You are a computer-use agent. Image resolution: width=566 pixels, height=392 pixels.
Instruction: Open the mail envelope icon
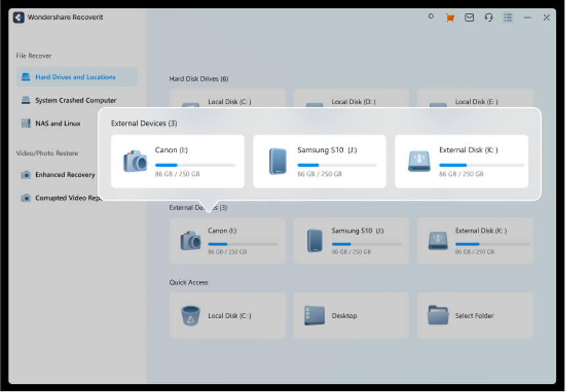coord(469,17)
